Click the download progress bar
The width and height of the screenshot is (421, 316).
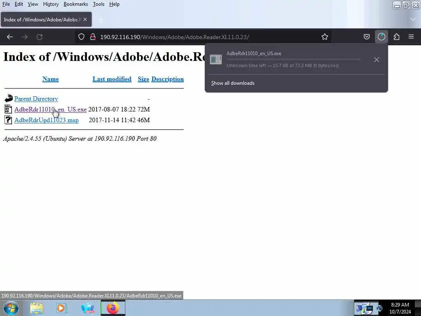pyautogui.click(x=294, y=59)
